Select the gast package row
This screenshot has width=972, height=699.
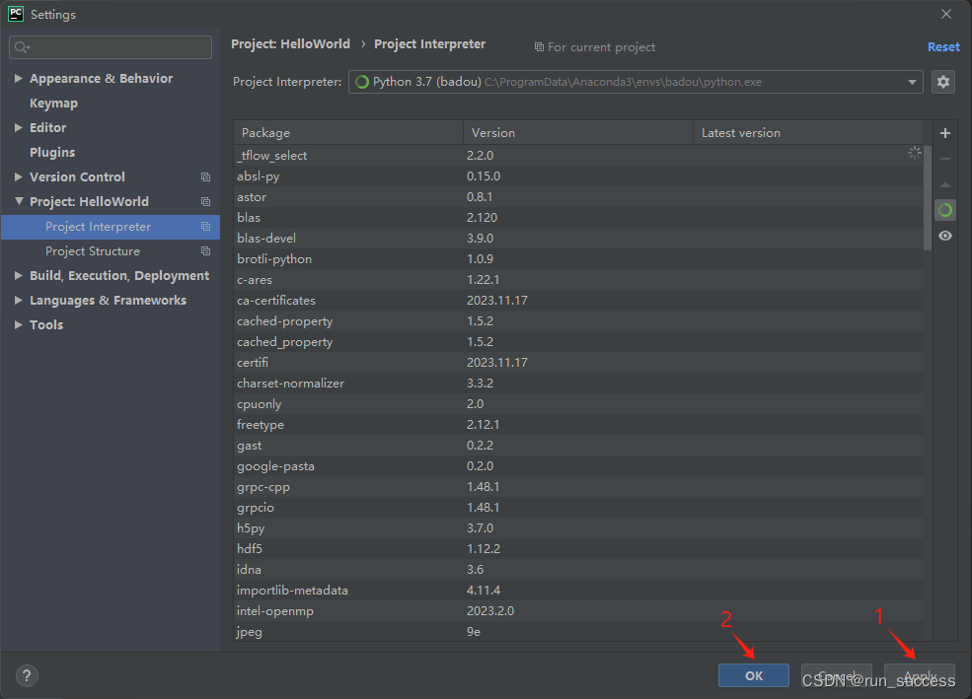[x=577, y=446]
